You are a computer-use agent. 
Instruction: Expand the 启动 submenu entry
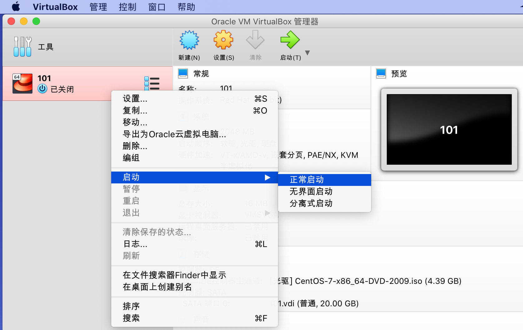tap(194, 177)
